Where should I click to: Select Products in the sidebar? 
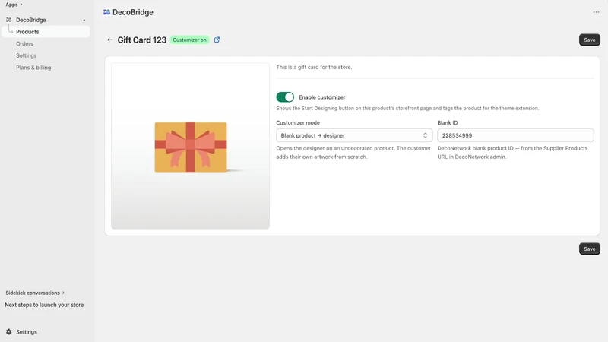(x=46, y=32)
